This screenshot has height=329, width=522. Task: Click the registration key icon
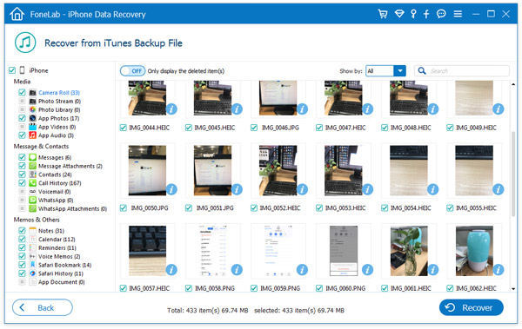click(413, 14)
